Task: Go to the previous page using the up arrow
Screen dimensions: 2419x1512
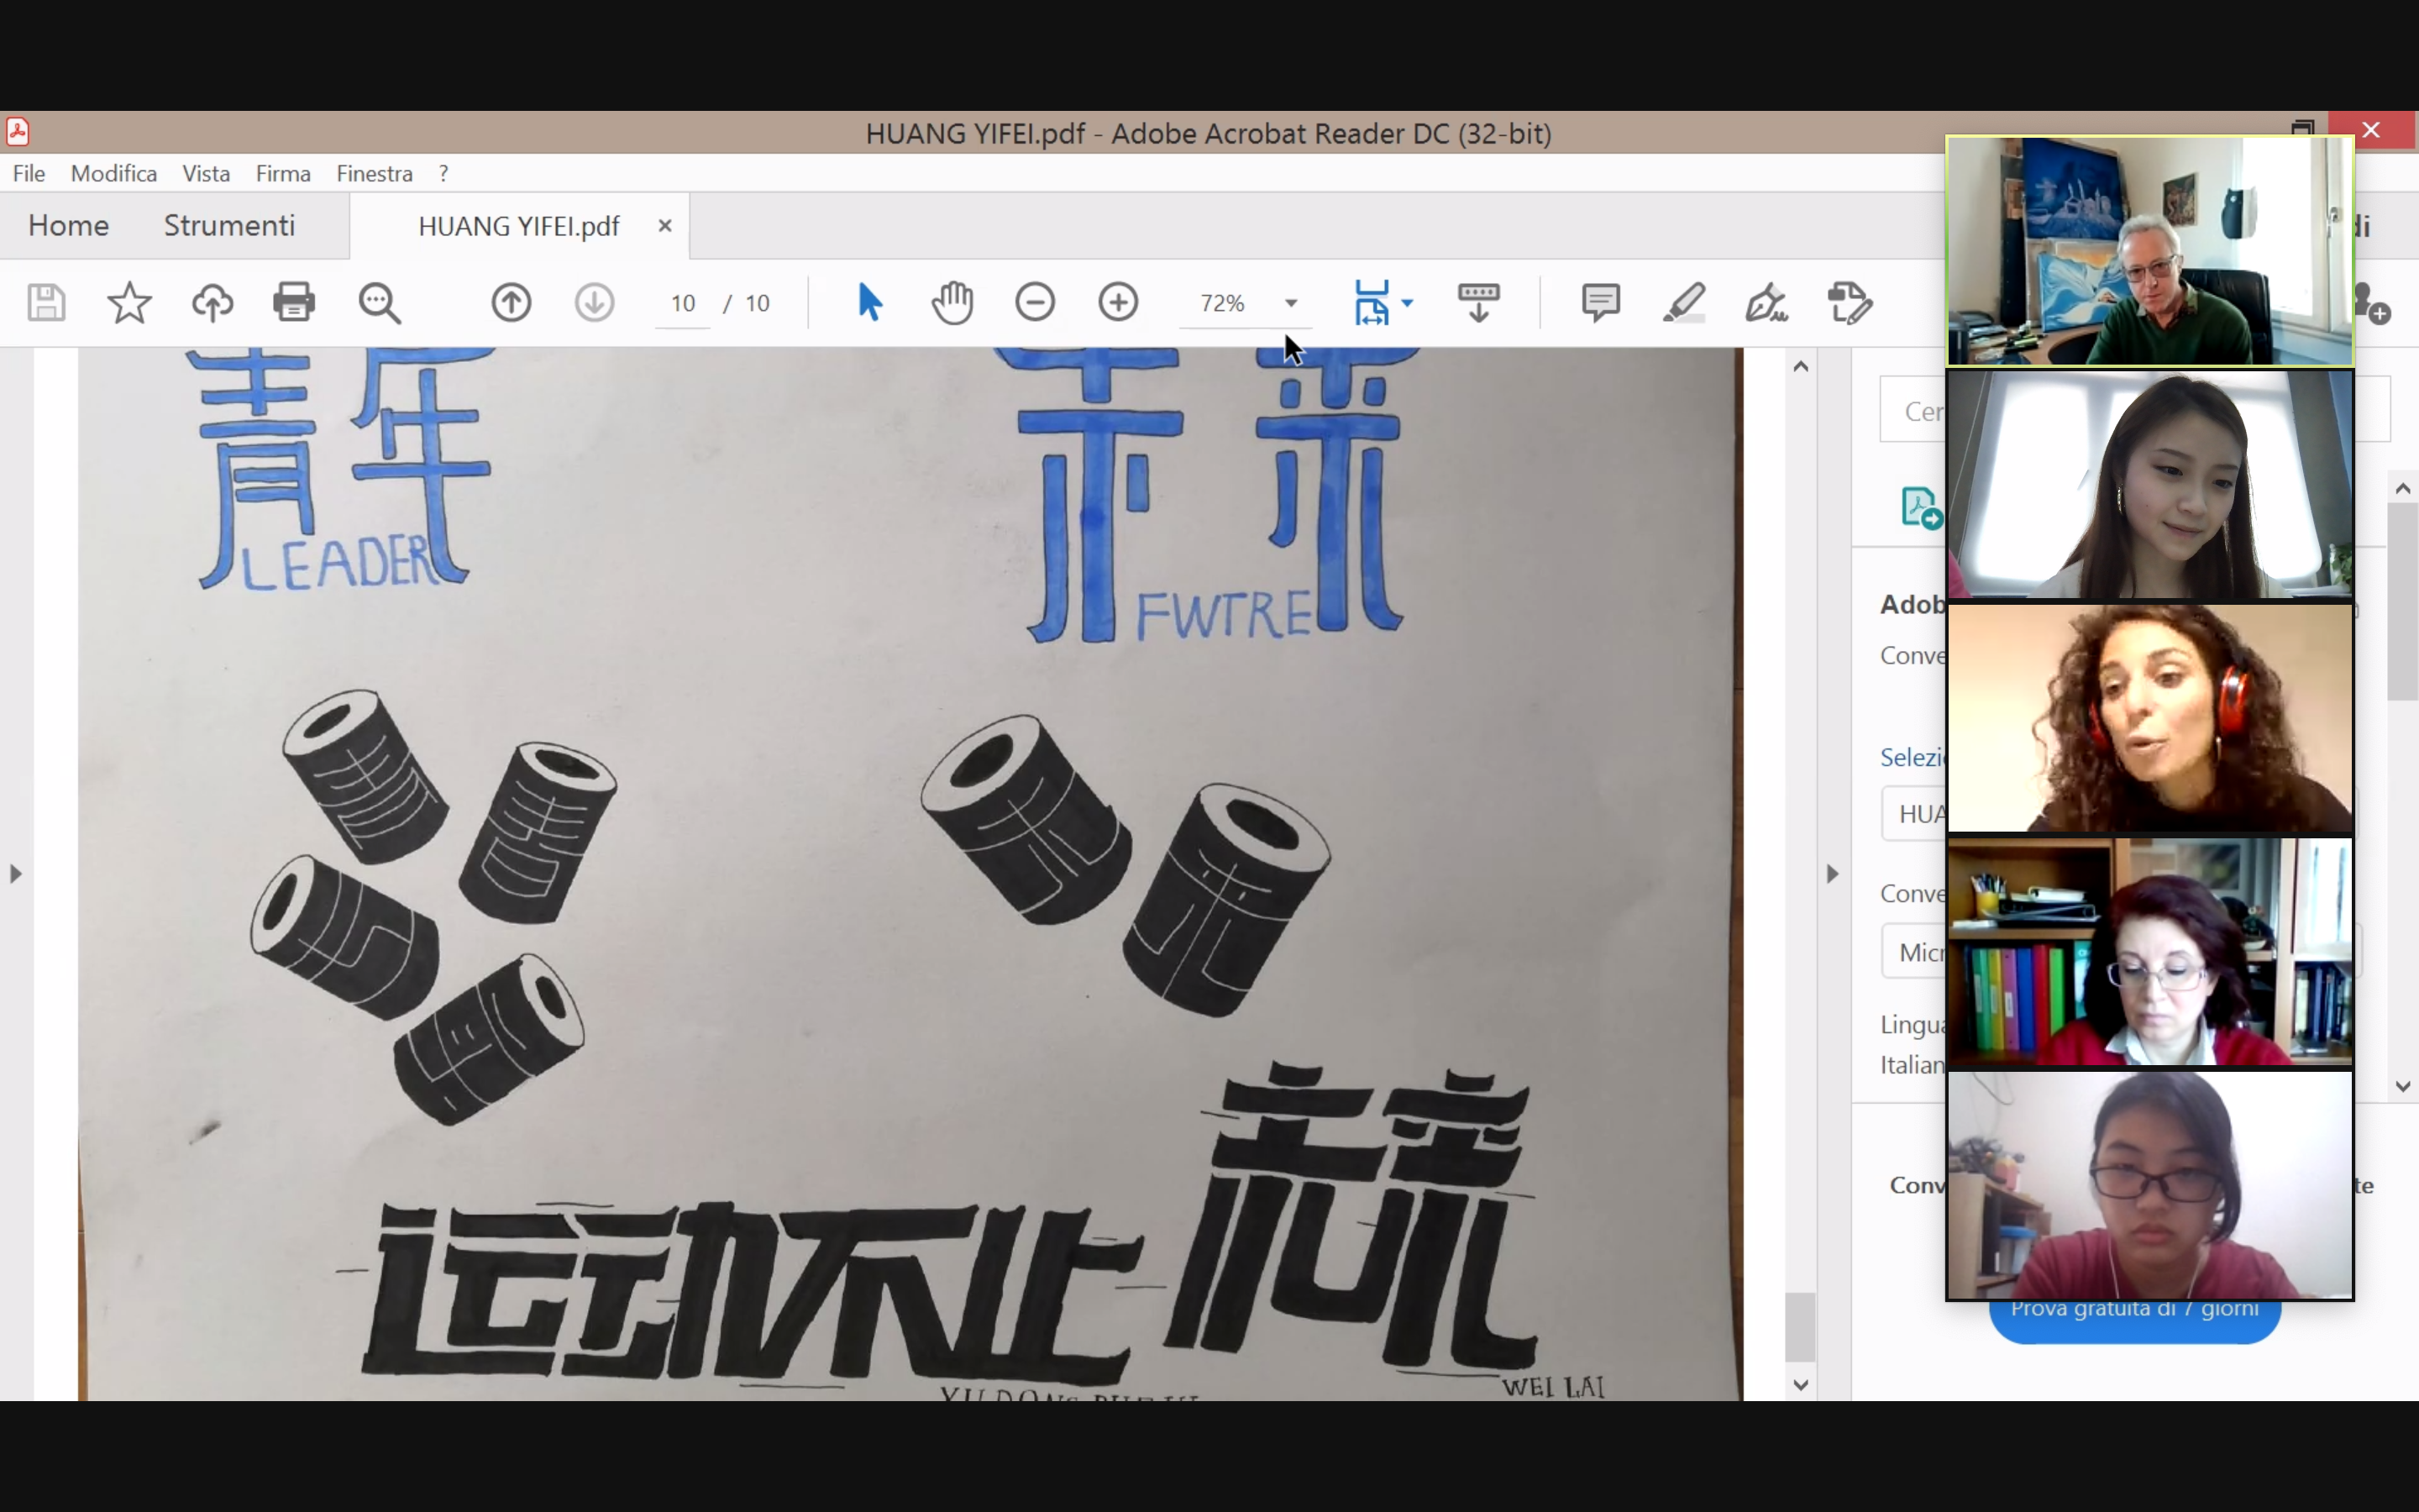Action: tap(511, 302)
